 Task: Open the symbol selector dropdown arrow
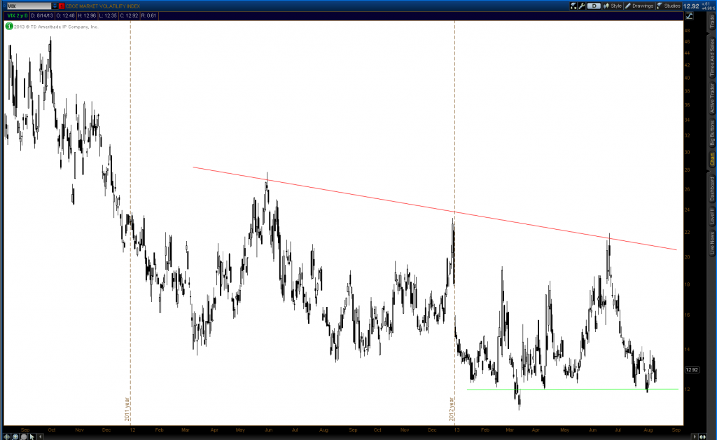[x=55, y=6]
